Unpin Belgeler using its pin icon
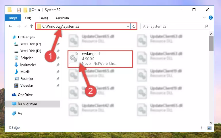Image resolution: width=221 pixels, height=138 pixels. (x=58, y=58)
